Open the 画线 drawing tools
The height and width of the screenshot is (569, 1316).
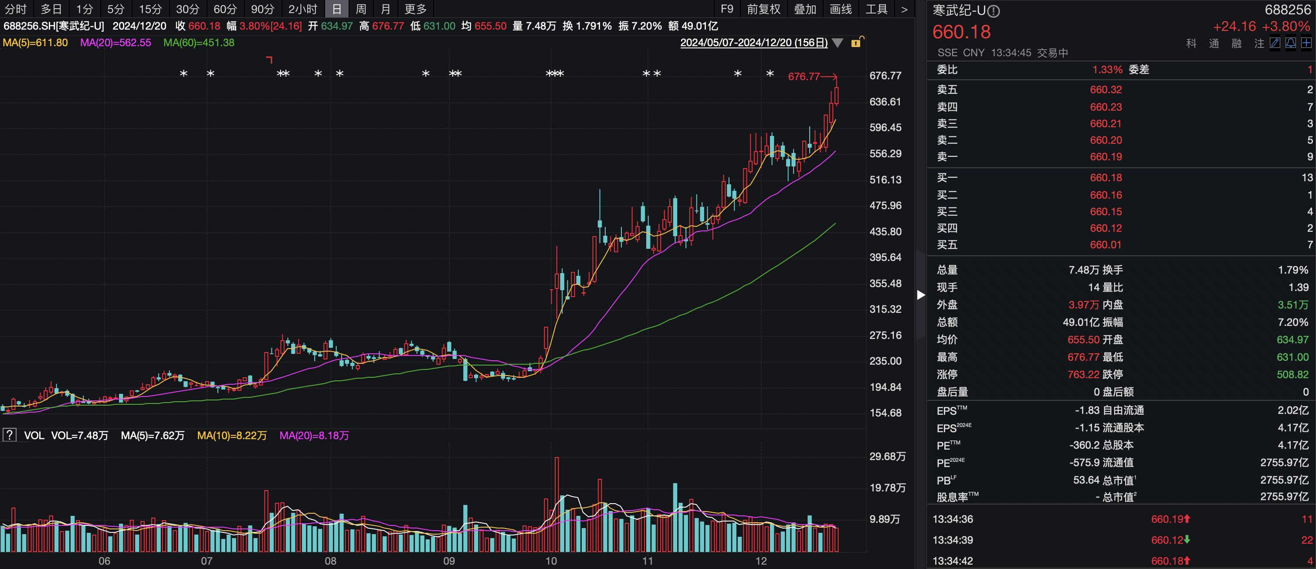[x=841, y=9]
